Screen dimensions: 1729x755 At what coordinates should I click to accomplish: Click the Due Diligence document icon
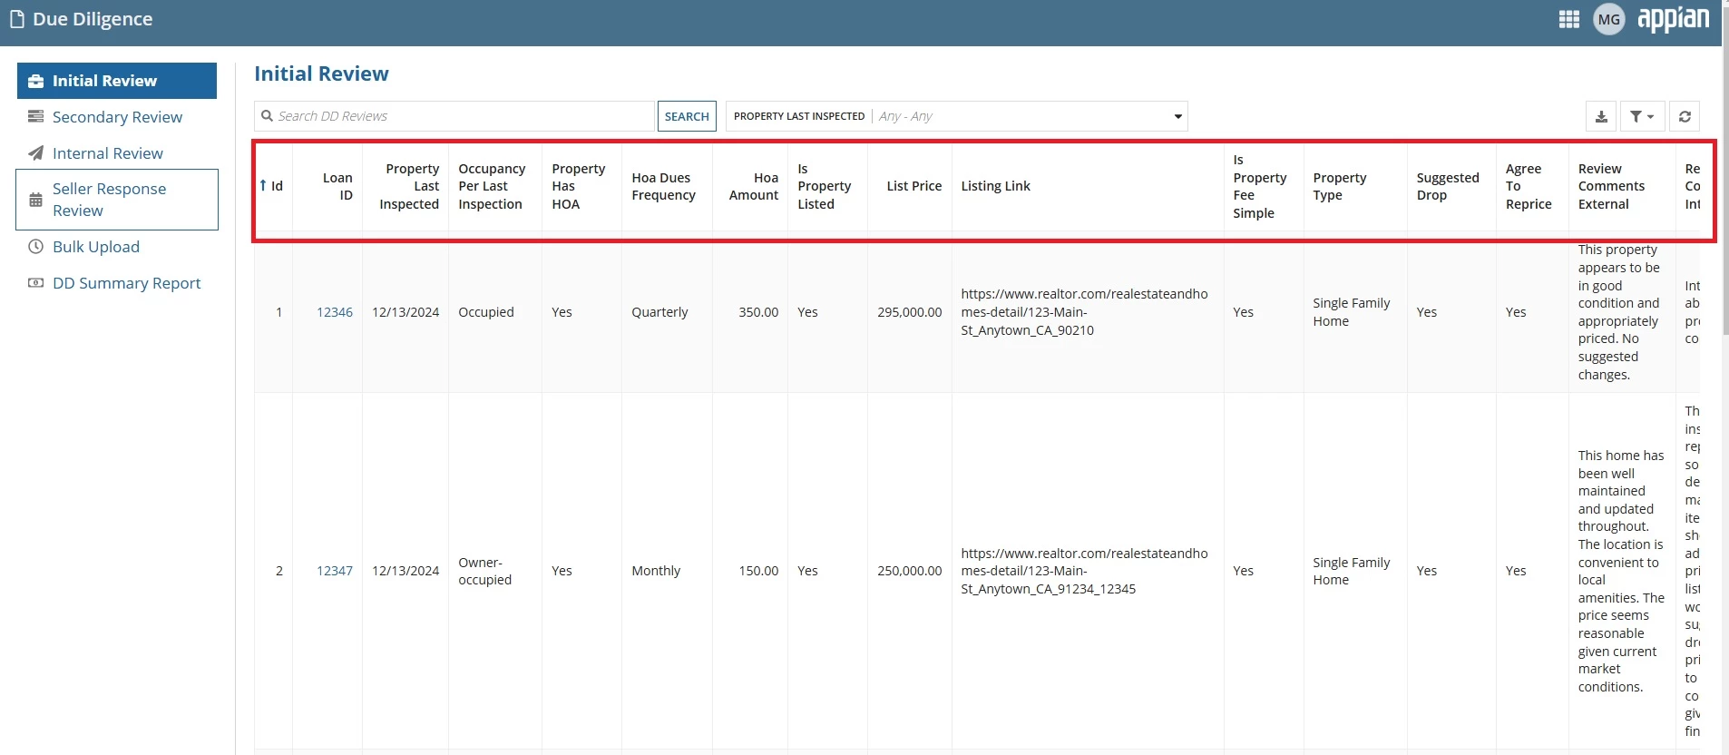tap(16, 19)
